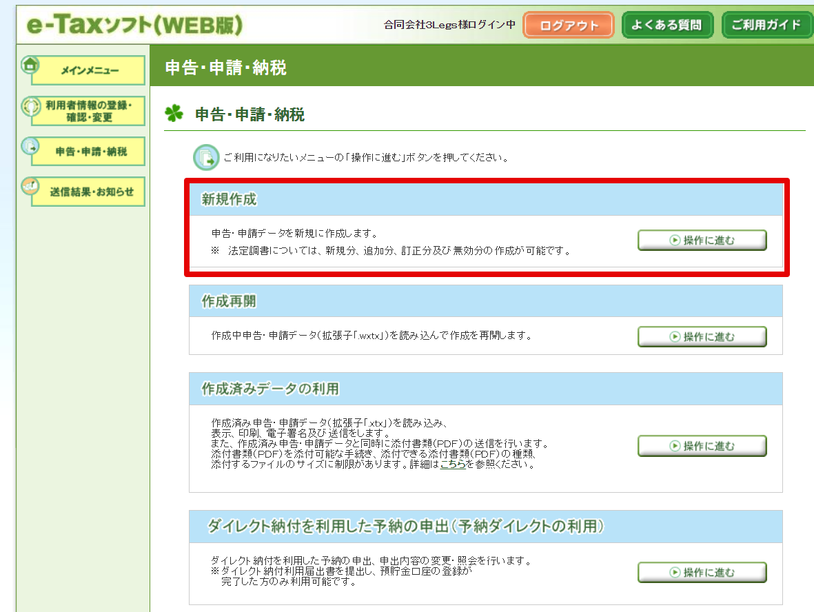Click the round document icon beside instruction text
This screenshot has height=612, width=814.
206,157
